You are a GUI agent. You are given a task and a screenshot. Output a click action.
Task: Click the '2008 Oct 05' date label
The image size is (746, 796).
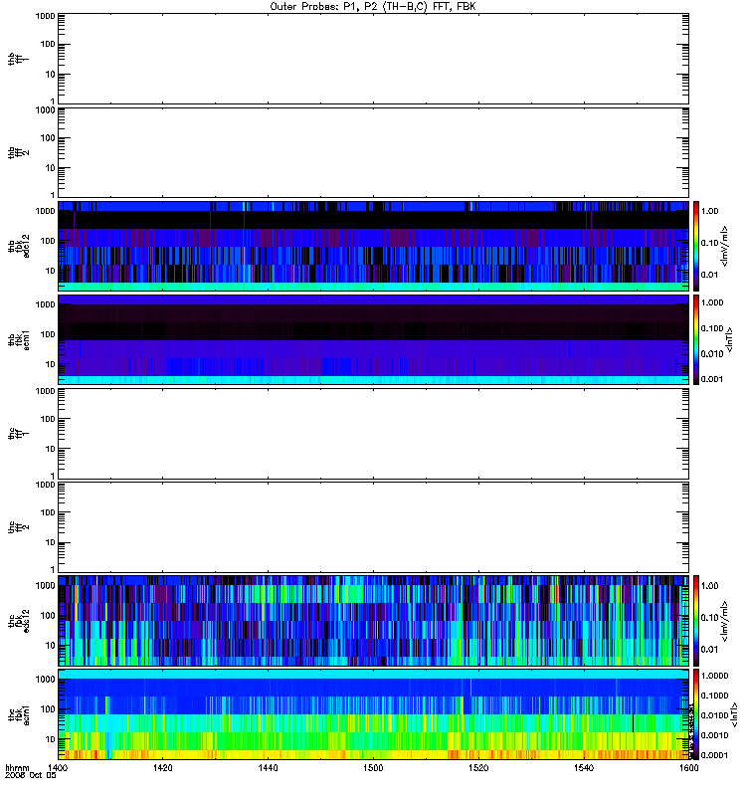31,775
